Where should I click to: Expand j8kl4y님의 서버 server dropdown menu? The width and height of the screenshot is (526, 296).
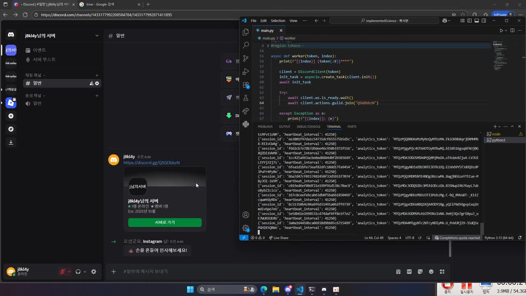pyautogui.click(x=97, y=36)
